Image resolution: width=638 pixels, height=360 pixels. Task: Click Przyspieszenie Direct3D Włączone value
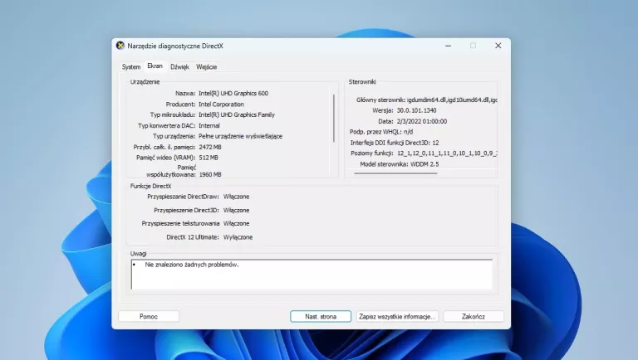pos(236,211)
